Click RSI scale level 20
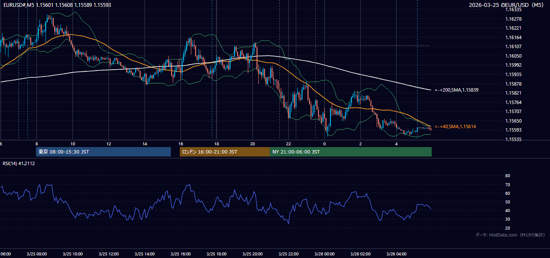This screenshot has width=550, height=258. (507, 228)
